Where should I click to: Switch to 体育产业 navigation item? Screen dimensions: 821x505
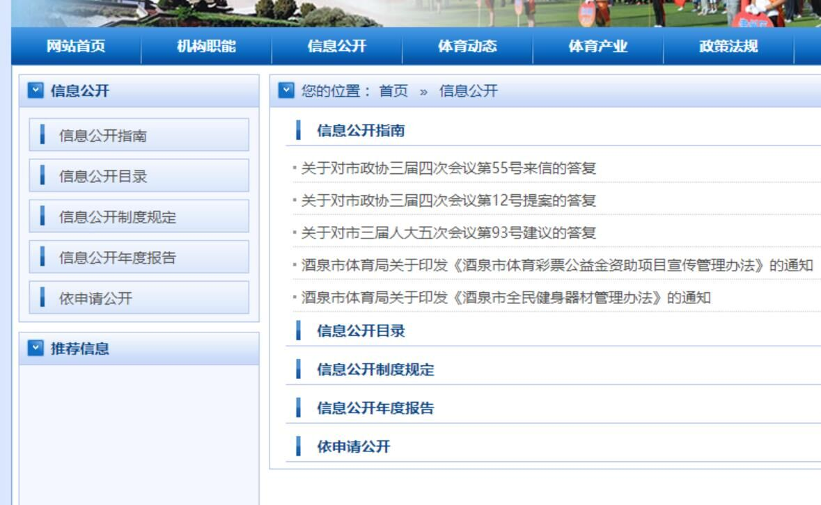tap(598, 47)
